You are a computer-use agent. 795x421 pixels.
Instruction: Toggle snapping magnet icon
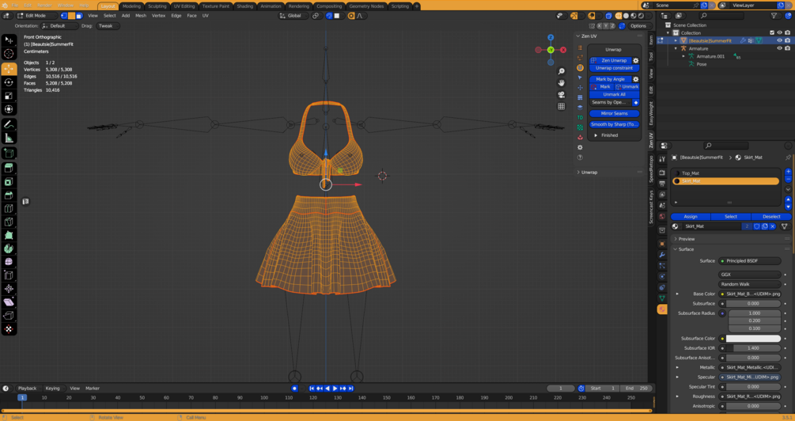pos(329,16)
